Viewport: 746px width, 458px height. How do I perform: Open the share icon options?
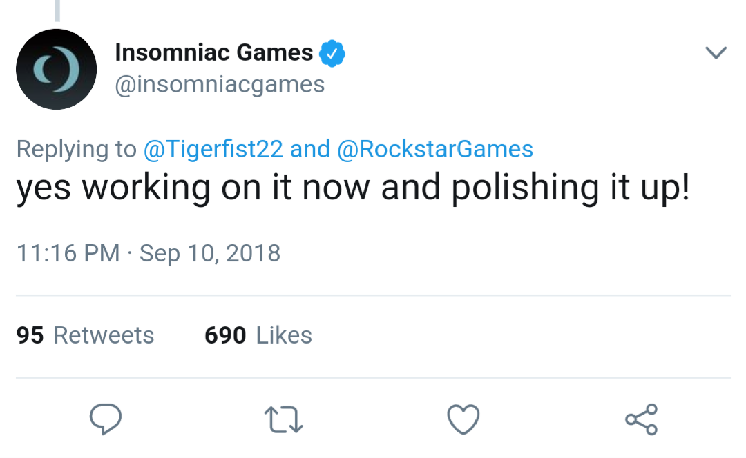(x=641, y=419)
